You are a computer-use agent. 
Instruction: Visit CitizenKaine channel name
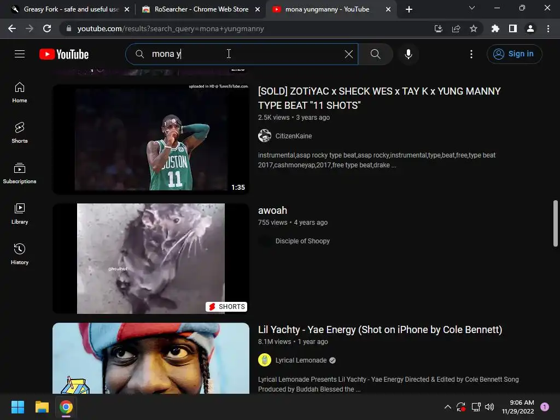[x=294, y=136]
